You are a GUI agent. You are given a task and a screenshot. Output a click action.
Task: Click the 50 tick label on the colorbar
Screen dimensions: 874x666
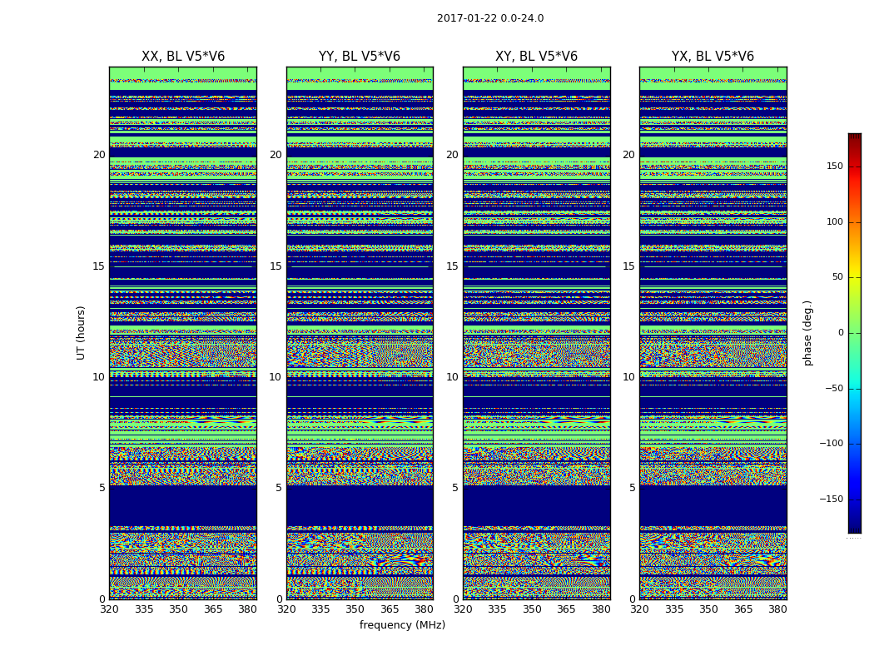[x=837, y=277]
